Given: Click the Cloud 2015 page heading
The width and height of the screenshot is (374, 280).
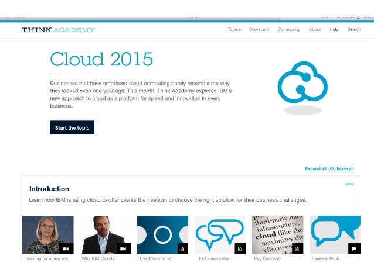Looking at the screenshot, I should point(101,59).
